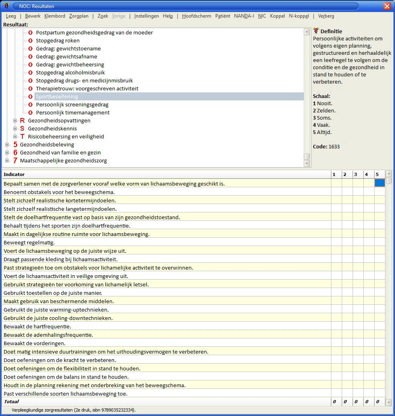Select Persoonlijk timemanagement in the tree
Image resolution: width=395 pixels, height=416 pixels.
pyautogui.click(x=72, y=112)
